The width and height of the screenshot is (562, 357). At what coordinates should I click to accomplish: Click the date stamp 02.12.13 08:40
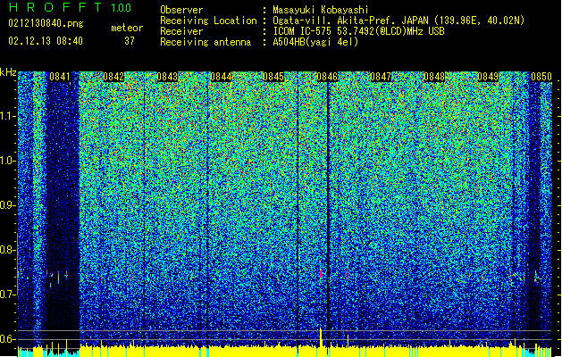pyautogui.click(x=46, y=41)
